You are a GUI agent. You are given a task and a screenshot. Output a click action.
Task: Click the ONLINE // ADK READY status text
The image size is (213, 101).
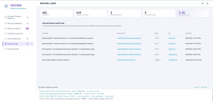tap(201, 87)
